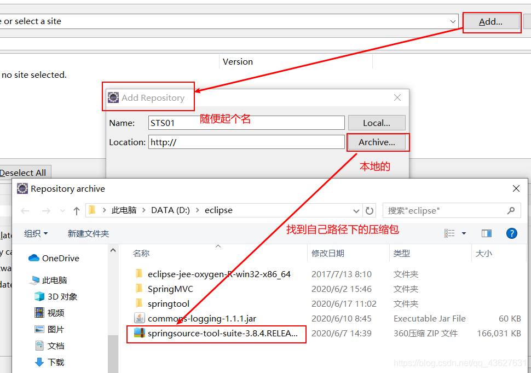Viewport: 531px width, 373px height.
Task: Click the Name field containing STS01
Action: (x=246, y=123)
